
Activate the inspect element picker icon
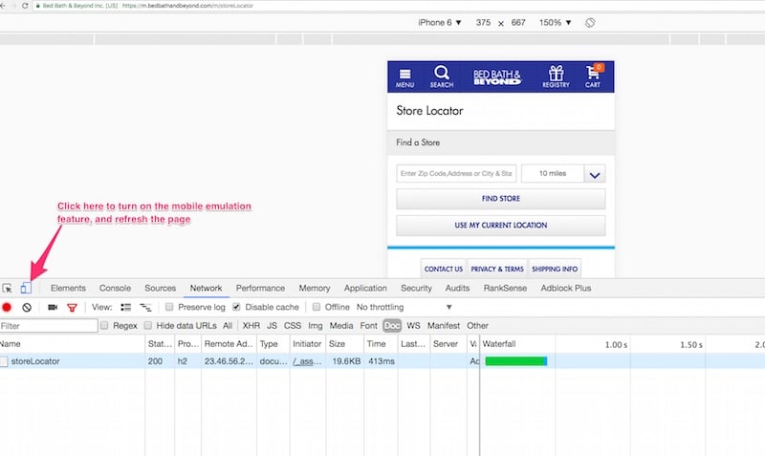coord(7,289)
